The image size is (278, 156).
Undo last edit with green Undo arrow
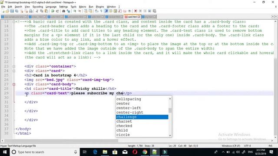(53, 11)
